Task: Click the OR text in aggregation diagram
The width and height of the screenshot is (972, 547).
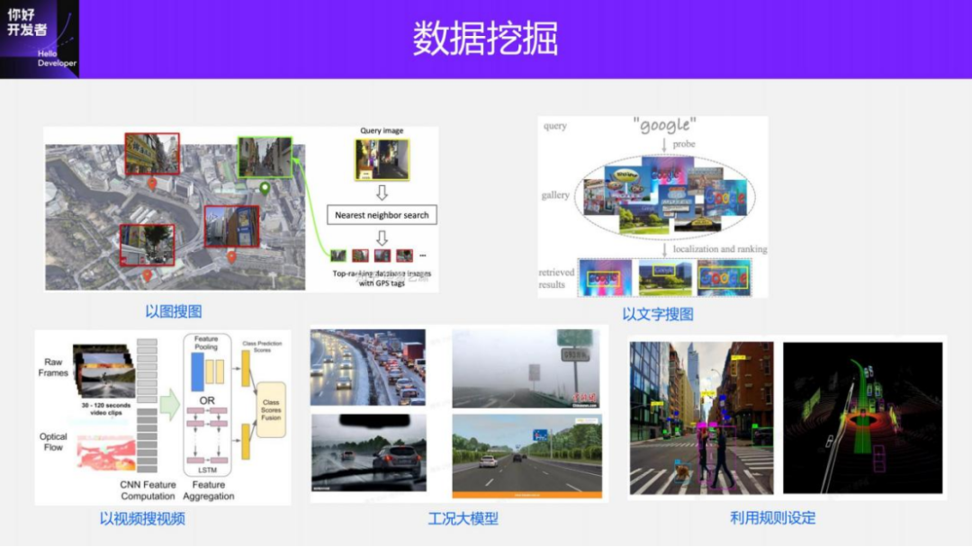Action: [207, 400]
